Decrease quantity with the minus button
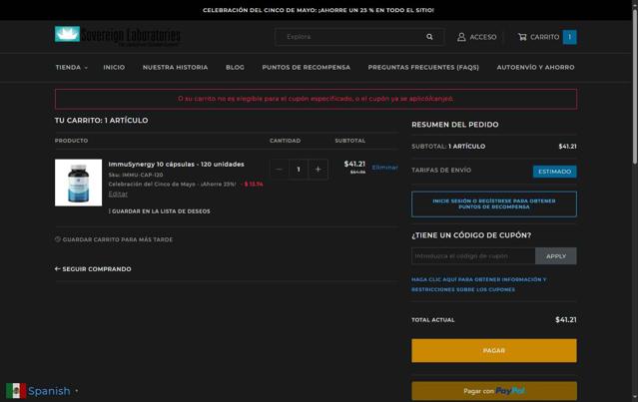 click(x=280, y=170)
